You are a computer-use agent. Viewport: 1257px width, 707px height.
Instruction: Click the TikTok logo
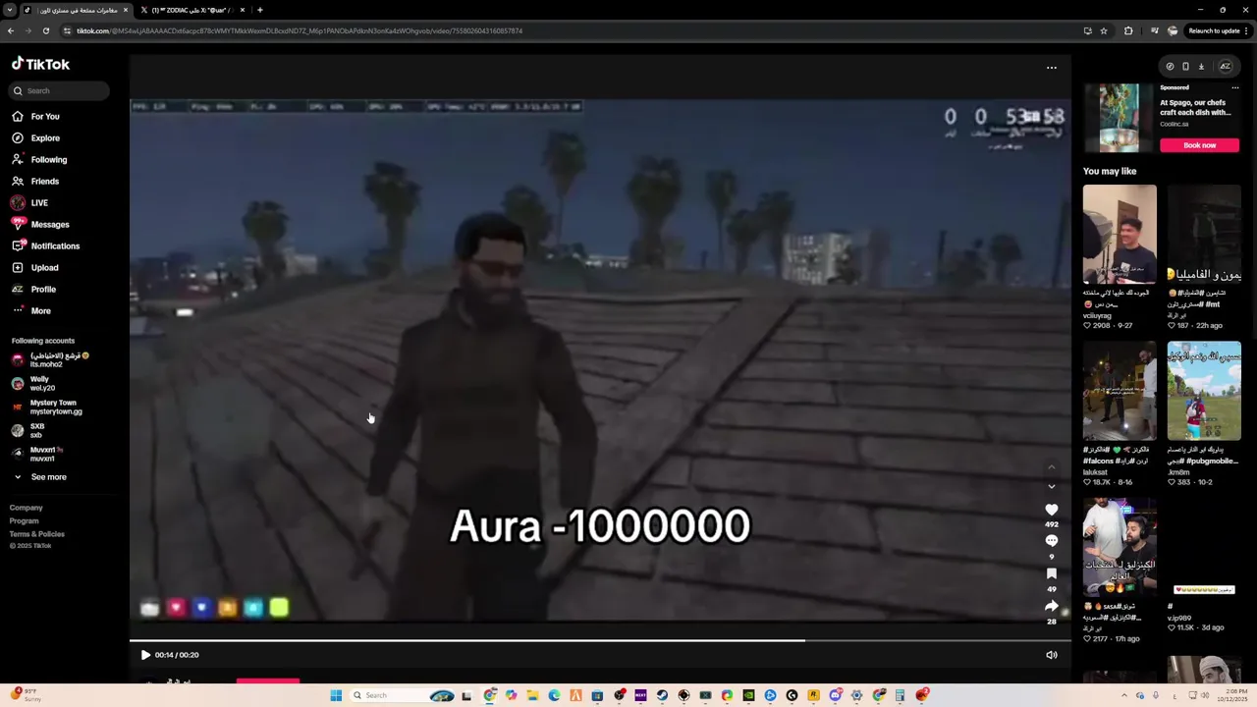(x=40, y=64)
